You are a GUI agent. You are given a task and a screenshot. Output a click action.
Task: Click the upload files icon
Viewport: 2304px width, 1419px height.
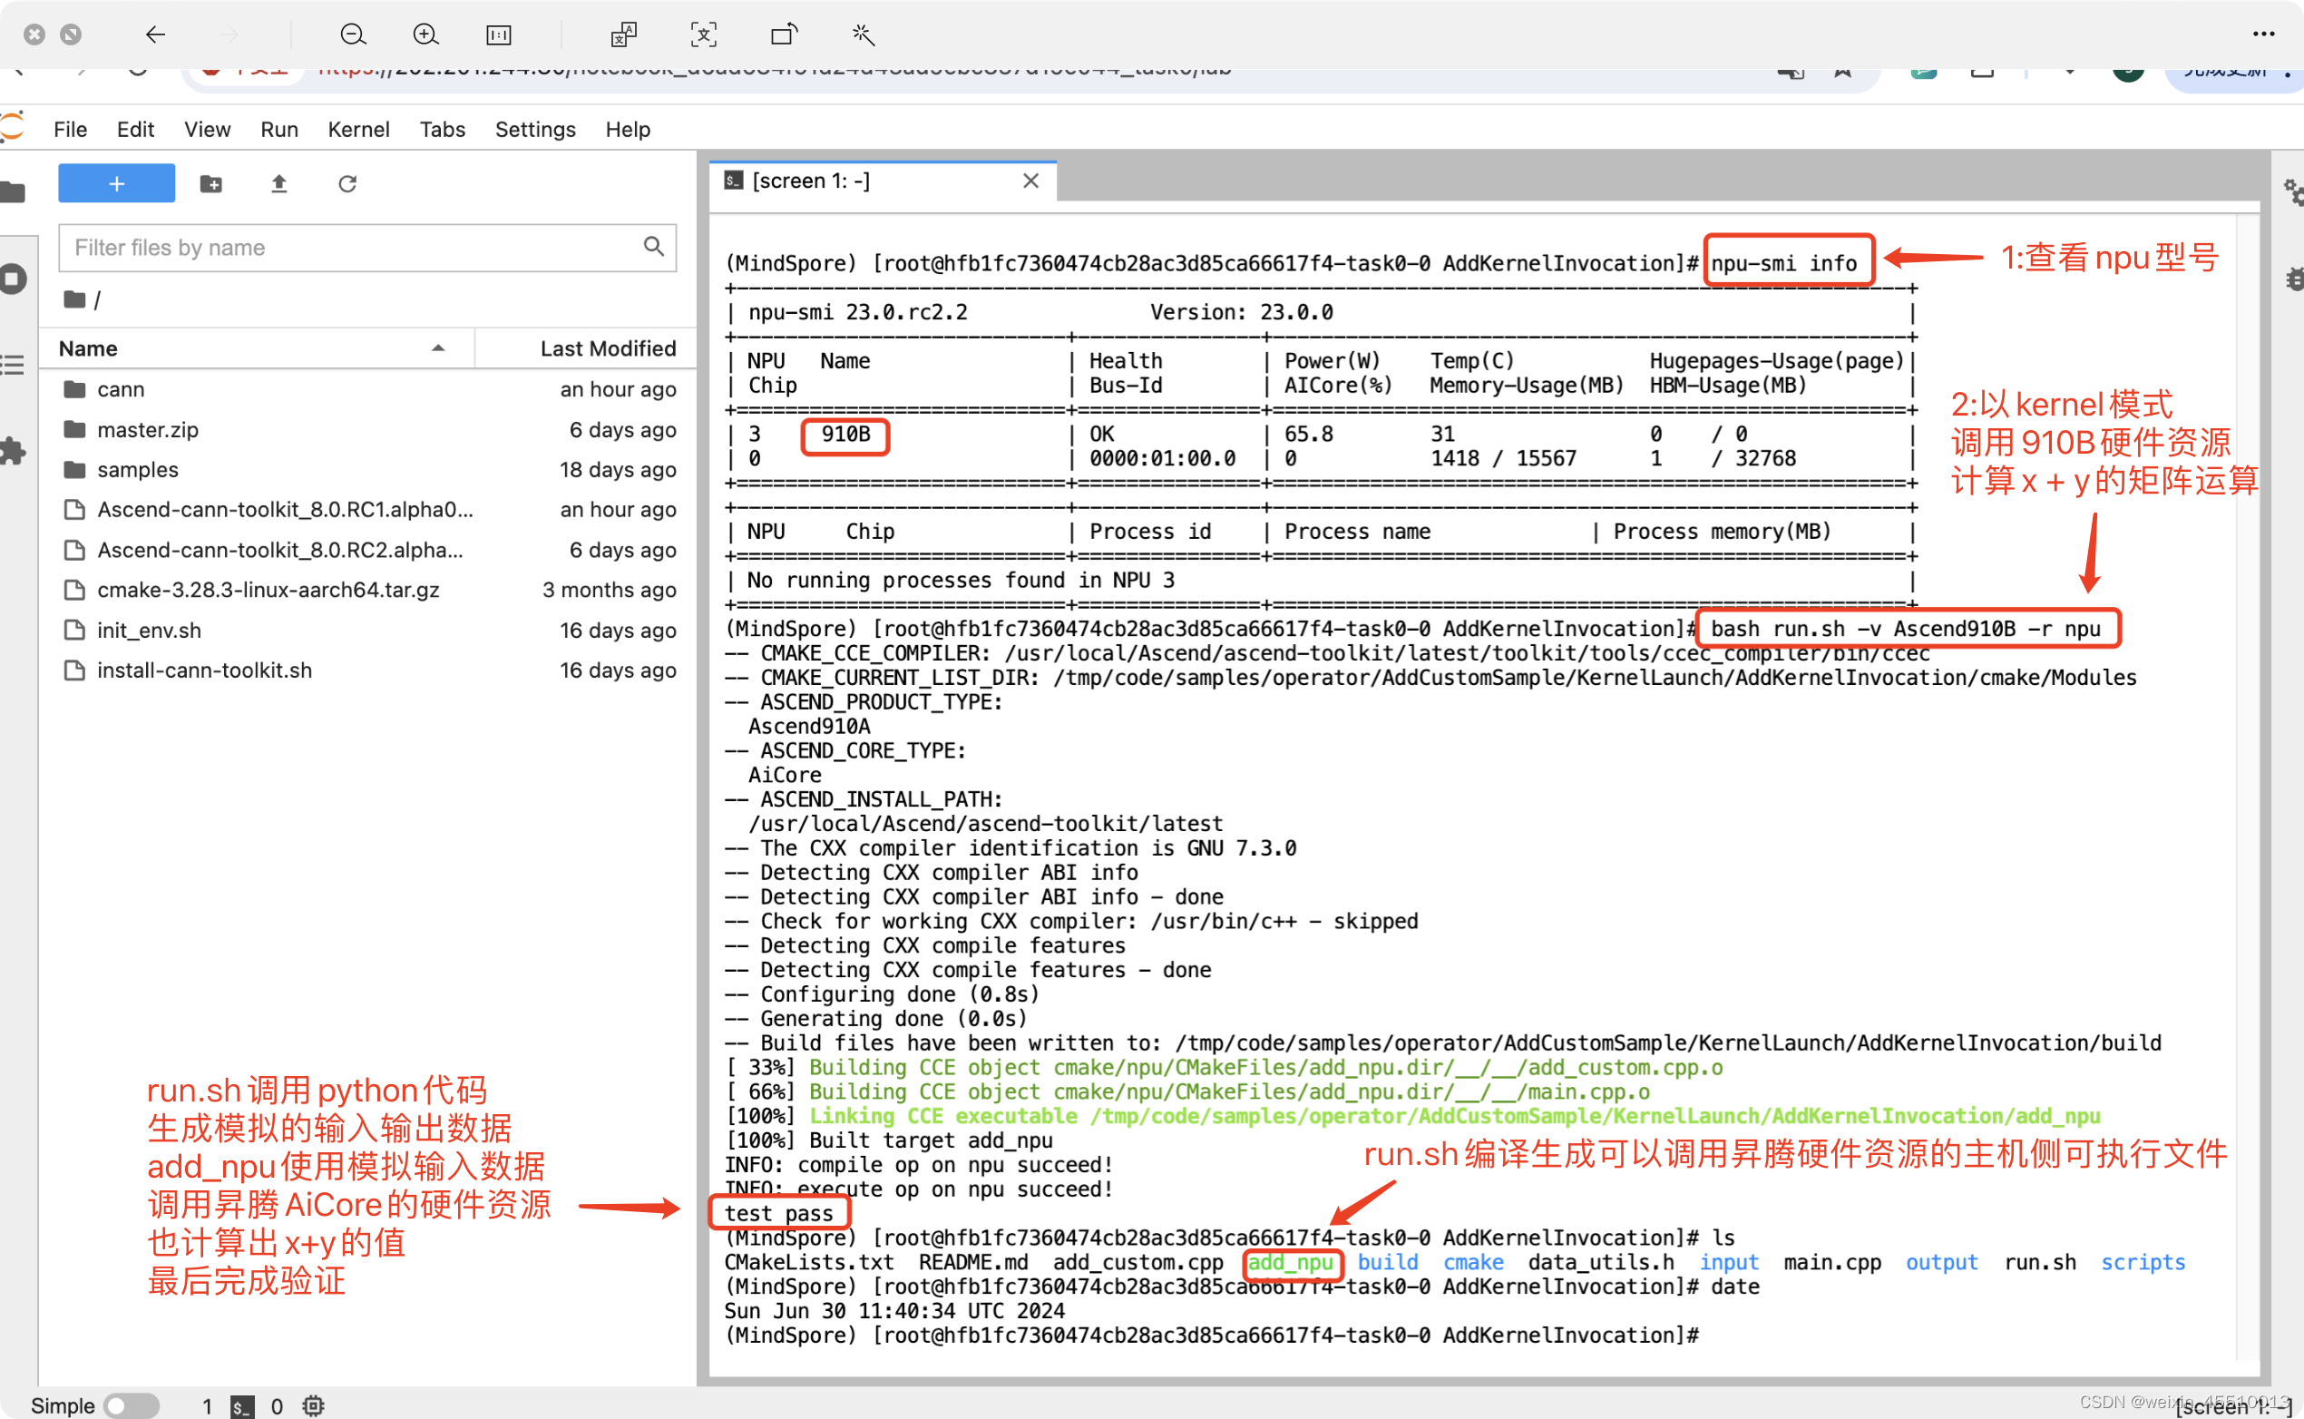pyautogui.click(x=278, y=183)
